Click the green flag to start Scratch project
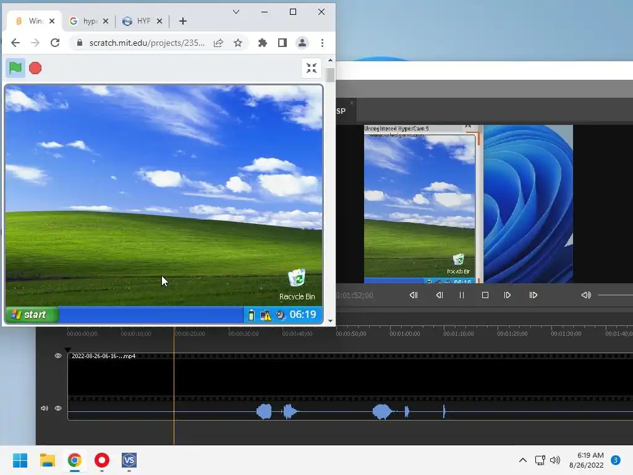The height and width of the screenshot is (475, 633). pos(15,68)
